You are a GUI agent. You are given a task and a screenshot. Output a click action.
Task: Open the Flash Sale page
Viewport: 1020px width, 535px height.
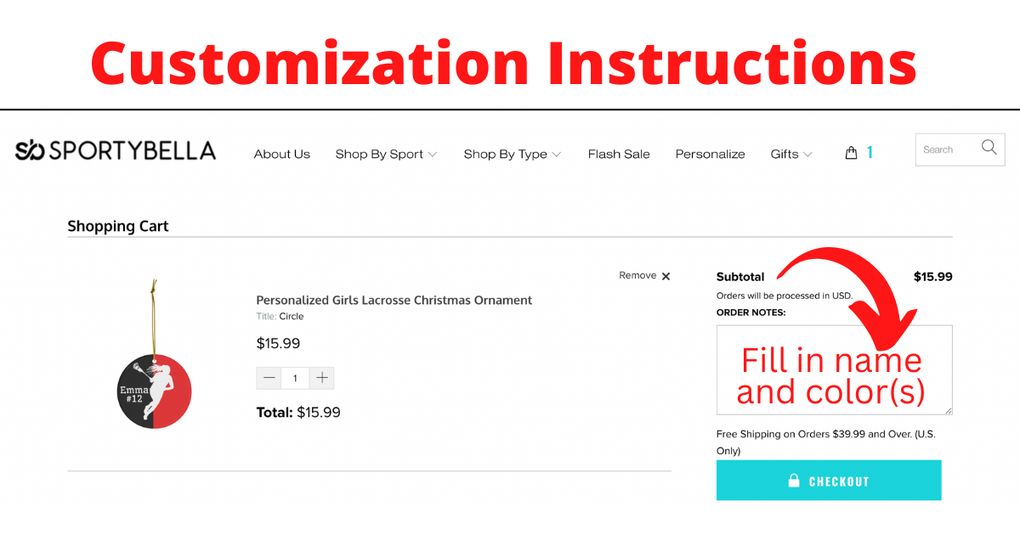tap(619, 155)
